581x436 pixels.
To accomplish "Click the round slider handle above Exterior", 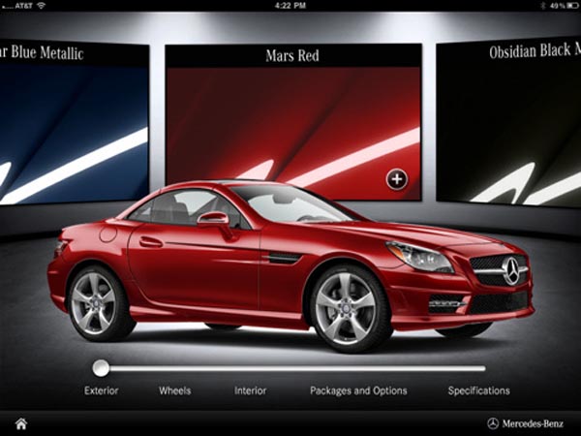I will (x=101, y=368).
